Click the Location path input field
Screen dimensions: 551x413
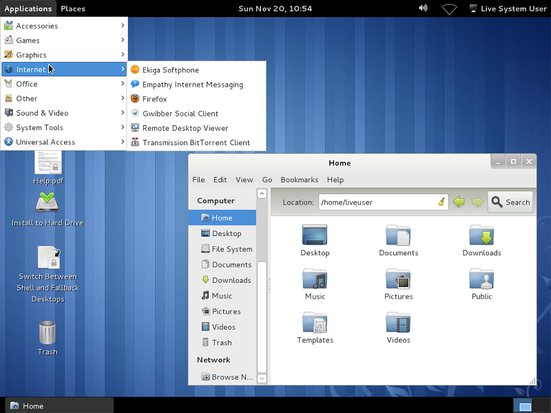click(377, 202)
